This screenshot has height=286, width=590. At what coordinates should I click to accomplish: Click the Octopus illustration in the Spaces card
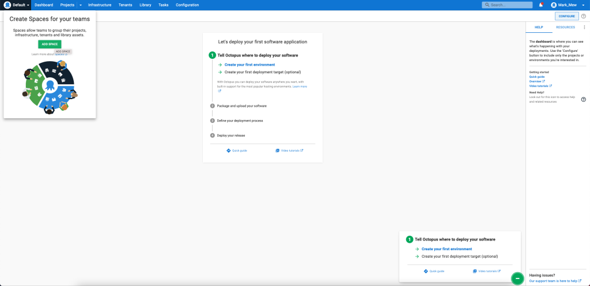(x=50, y=86)
